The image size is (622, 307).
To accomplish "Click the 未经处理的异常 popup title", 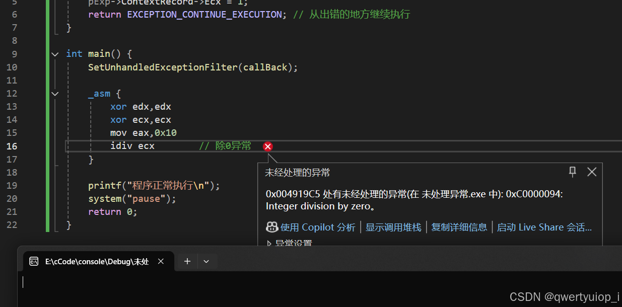I will [298, 172].
